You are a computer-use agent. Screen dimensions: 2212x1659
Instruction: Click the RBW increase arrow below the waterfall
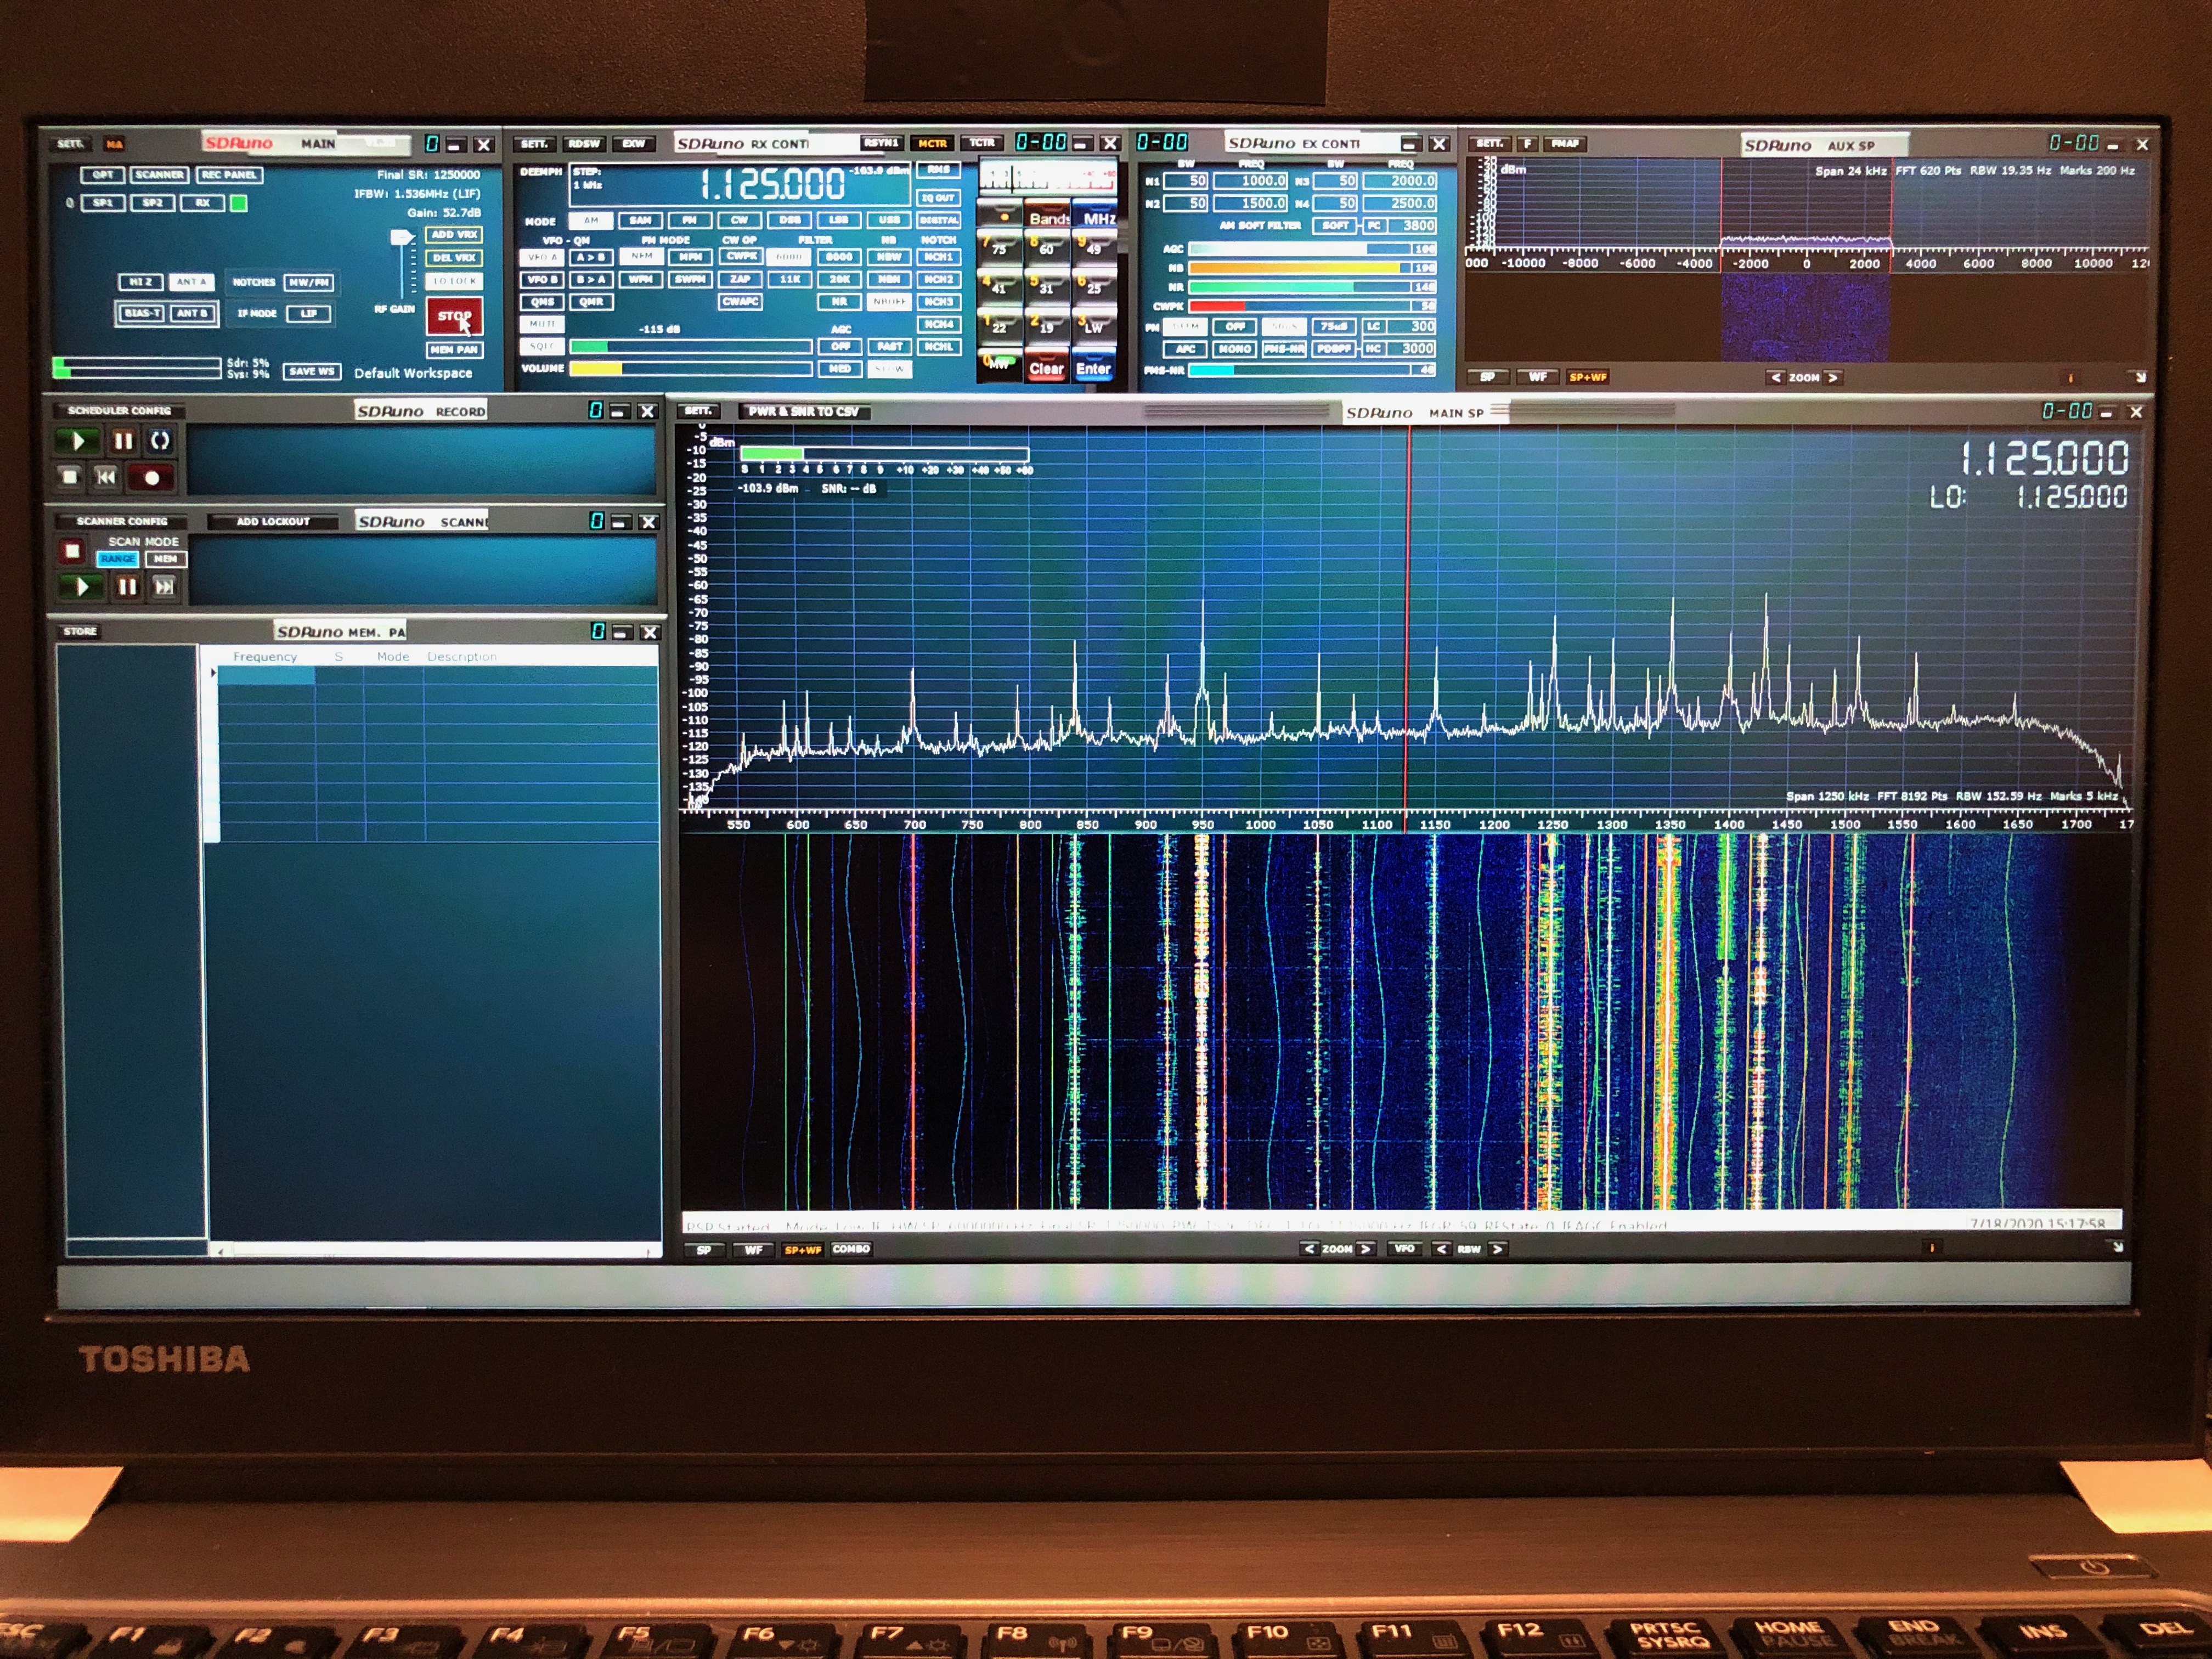click(1497, 1248)
